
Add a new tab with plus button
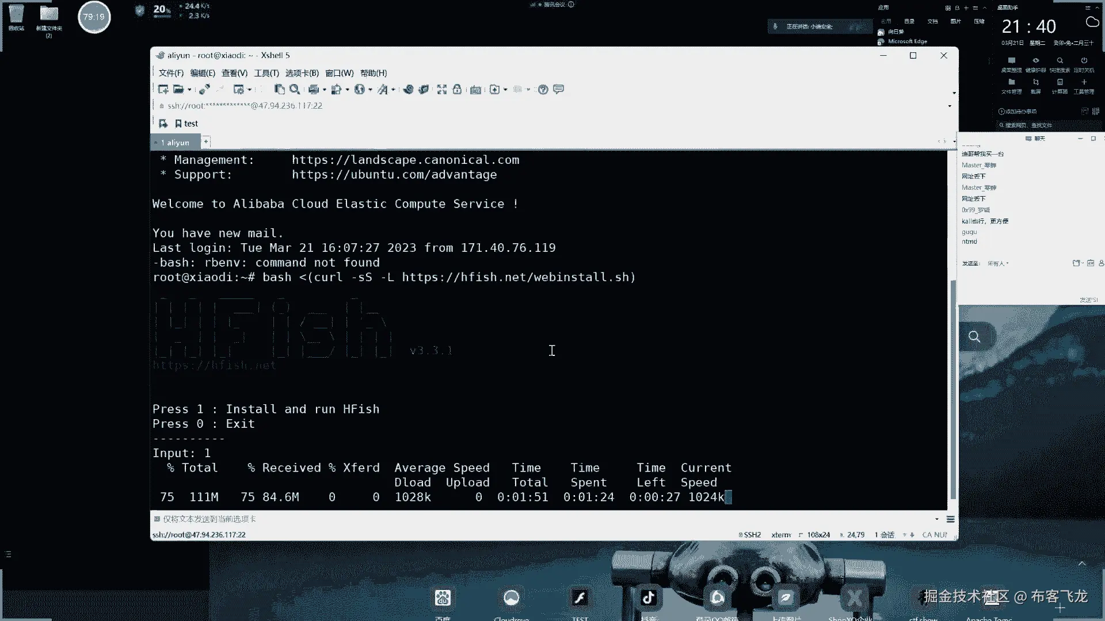click(206, 141)
